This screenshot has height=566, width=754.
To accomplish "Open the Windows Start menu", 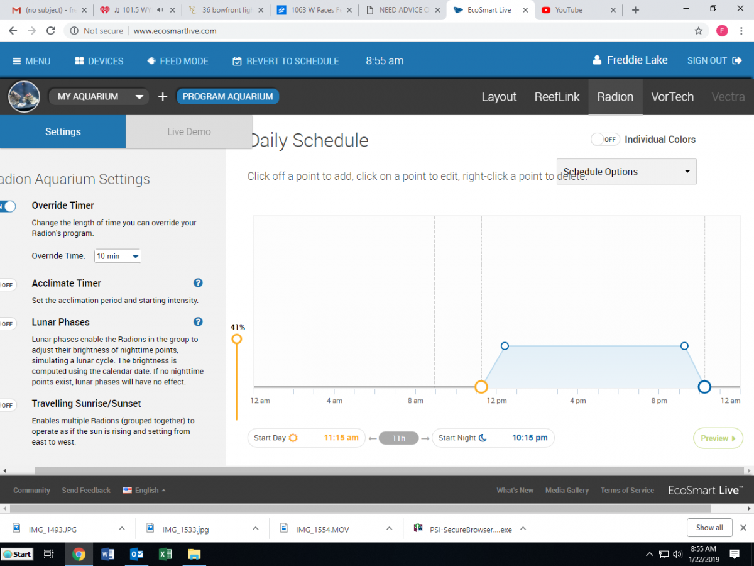I will tap(17, 554).
